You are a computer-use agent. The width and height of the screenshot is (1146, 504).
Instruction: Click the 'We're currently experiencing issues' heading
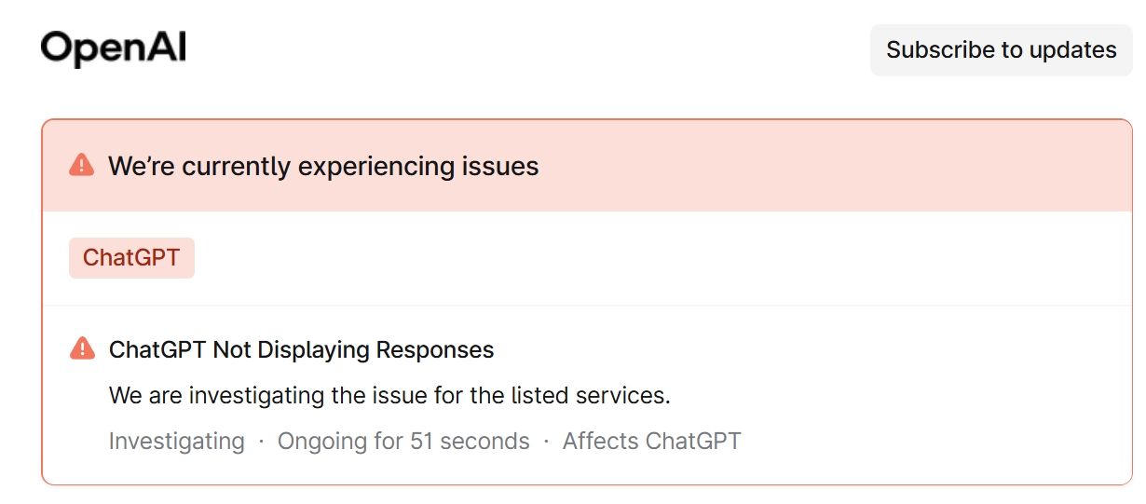323,166
